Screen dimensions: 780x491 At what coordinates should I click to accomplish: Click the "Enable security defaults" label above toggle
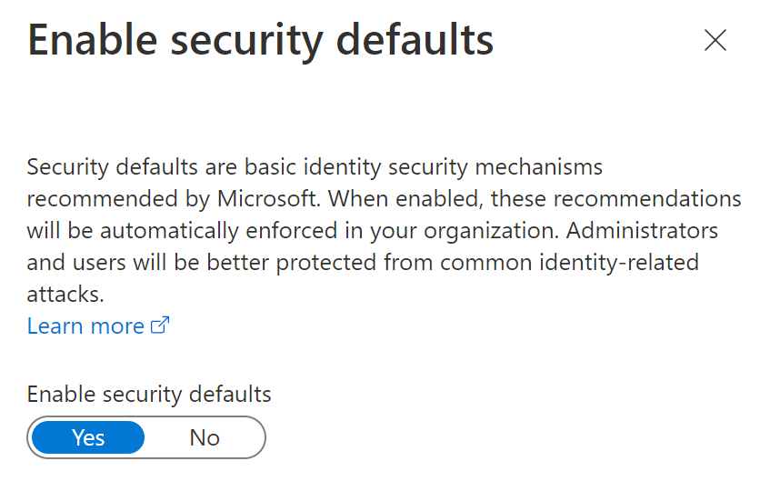(x=149, y=394)
